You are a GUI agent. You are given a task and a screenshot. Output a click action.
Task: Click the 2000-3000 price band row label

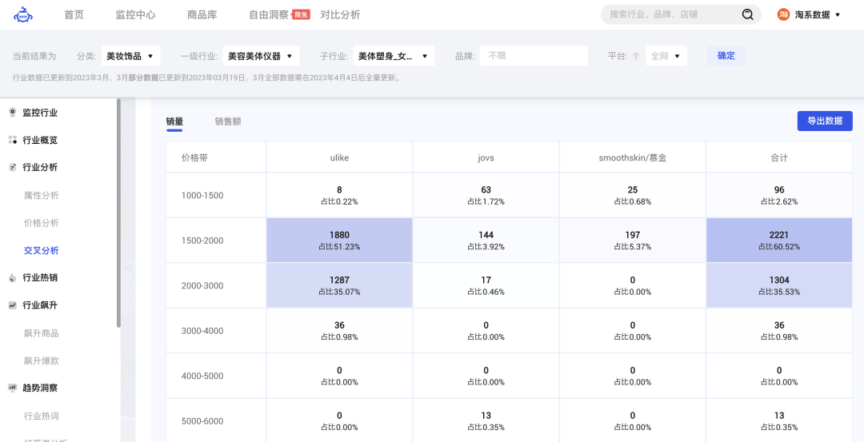click(202, 285)
